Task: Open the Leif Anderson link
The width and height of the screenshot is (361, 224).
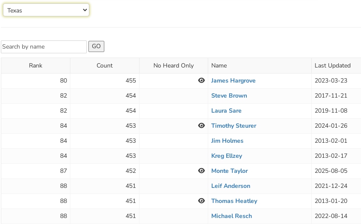Action: pyautogui.click(x=231, y=186)
